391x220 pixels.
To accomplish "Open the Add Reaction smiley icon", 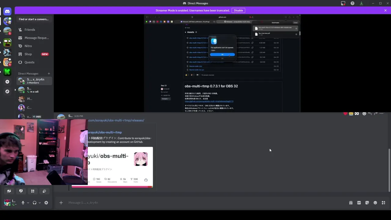I will 364,114.
